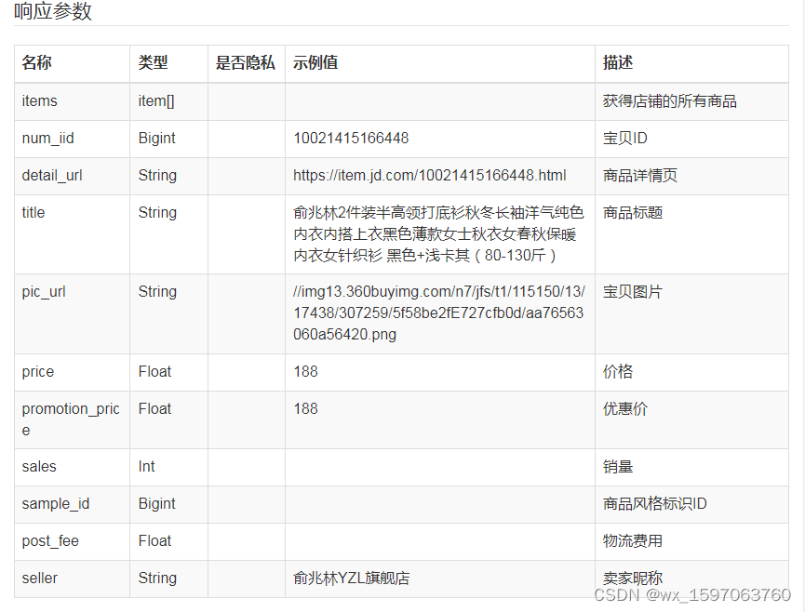805x612 pixels.
Task: Select the 名称 column header
Action: [x=36, y=62]
